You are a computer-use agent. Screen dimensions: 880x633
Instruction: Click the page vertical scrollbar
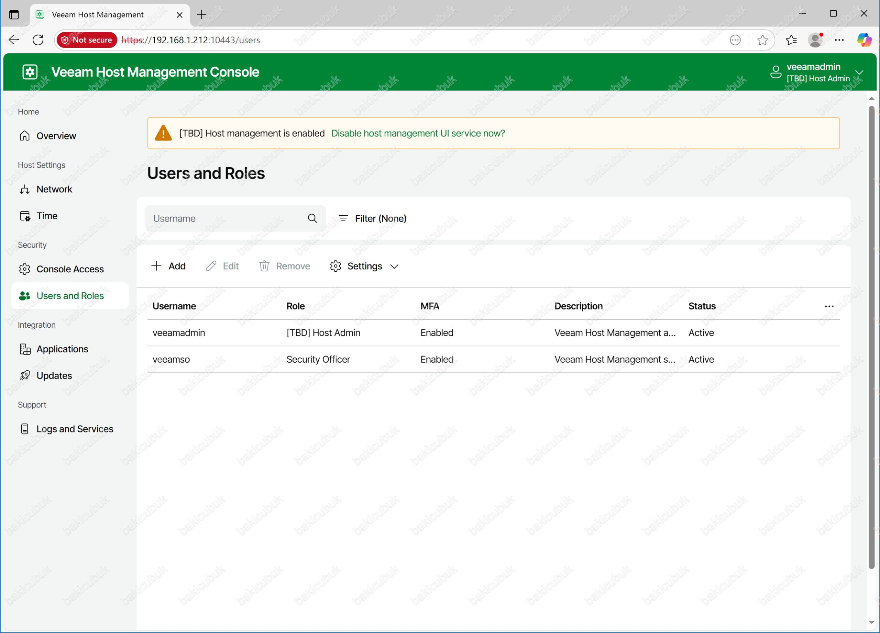coord(871,337)
